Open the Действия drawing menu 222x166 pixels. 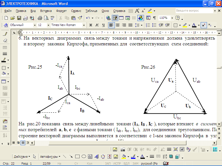point(22,157)
